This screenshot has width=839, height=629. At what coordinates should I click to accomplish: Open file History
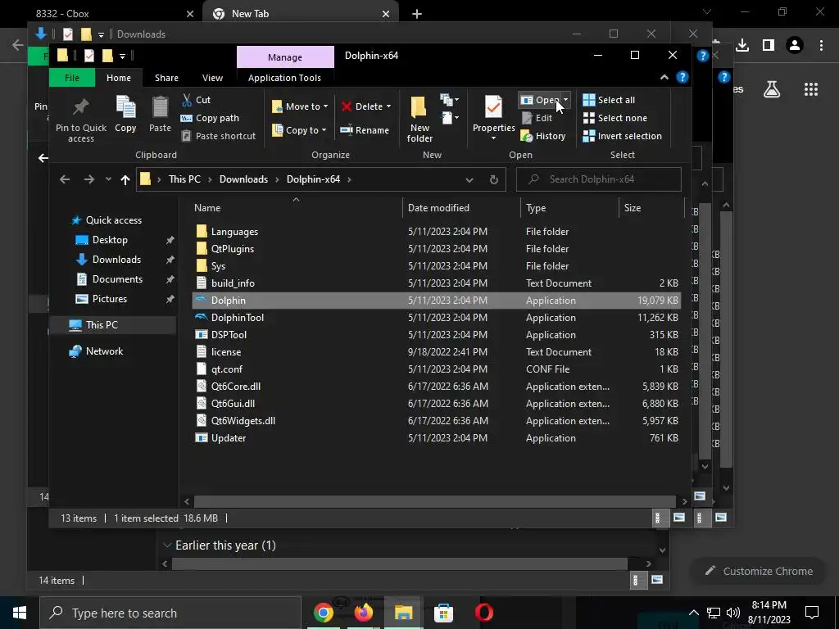click(x=543, y=136)
